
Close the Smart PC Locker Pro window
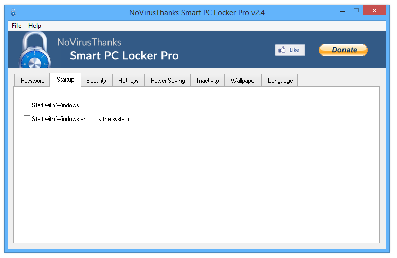[374, 11]
